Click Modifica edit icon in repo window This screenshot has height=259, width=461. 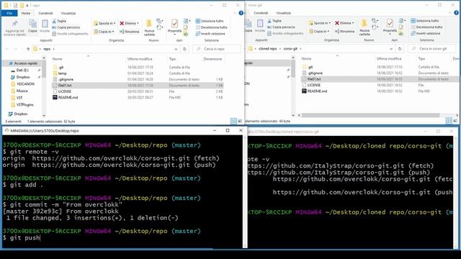[186, 27]
